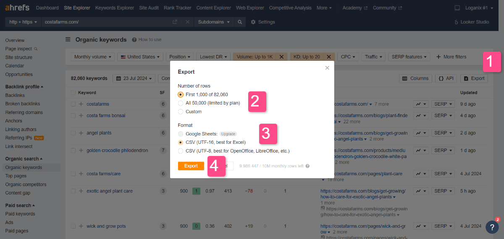This screenshot has width=504, height=239.
Task: Open the Traffic filter dropdown
Action: click(x=374, y=57)
